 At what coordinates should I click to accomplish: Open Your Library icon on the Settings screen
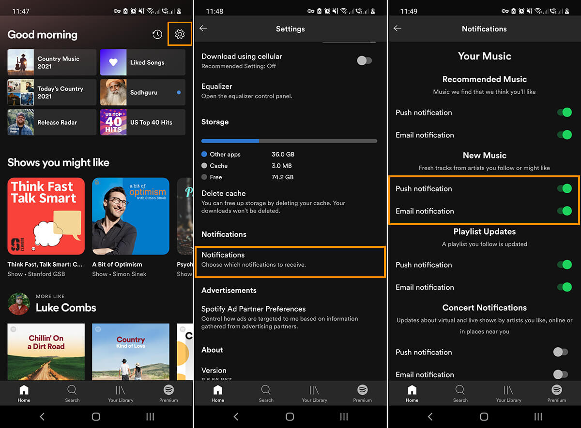pyautogui.click(x=314, y=390)
